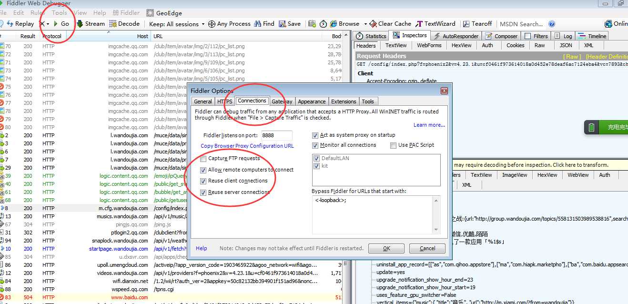Click Browse with Internet Explorer icon
The image size is (628, 304).
334,24
